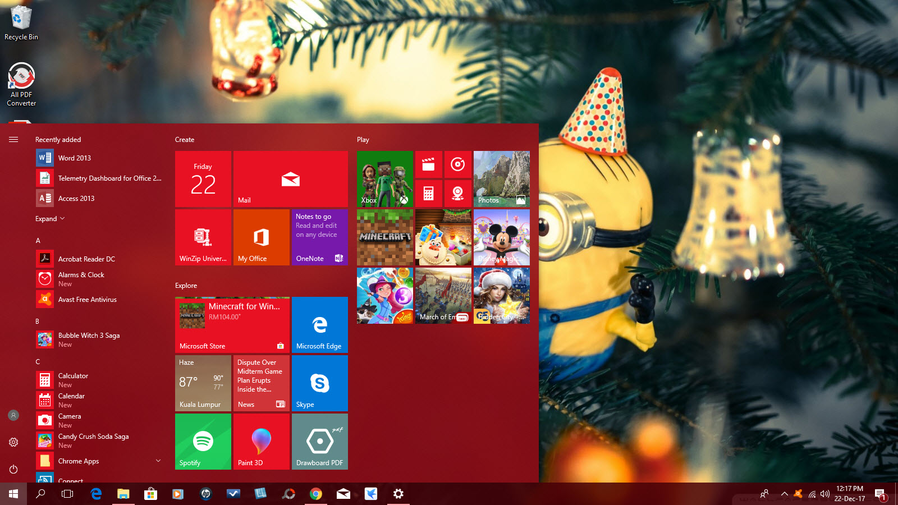Open the Camera app
898x505 pixels.
[99, 421]
